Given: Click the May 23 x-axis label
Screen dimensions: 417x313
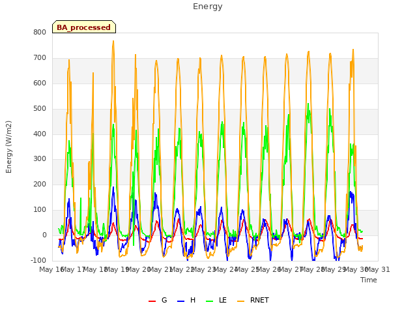Looking at the screenshot, I should pyautogui.click(x=204, y=269).
